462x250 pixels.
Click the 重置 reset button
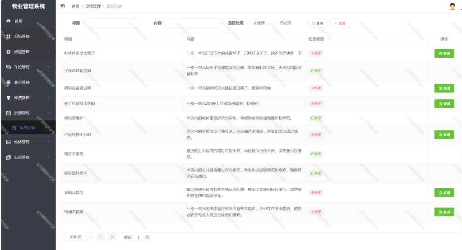click(340, 23)
